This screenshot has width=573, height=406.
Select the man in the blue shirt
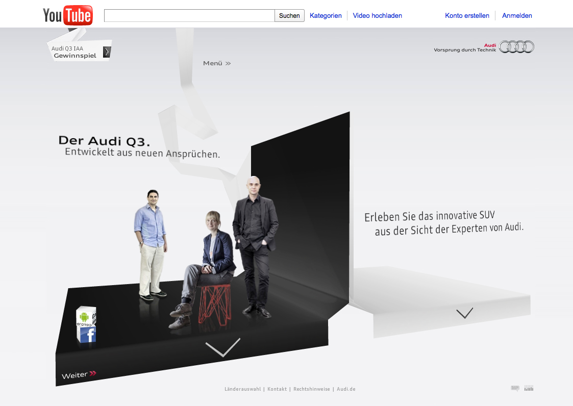152,244
